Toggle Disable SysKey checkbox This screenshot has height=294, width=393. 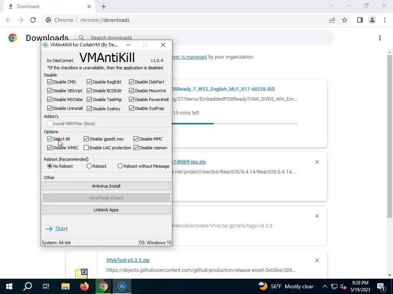point(89,108)
